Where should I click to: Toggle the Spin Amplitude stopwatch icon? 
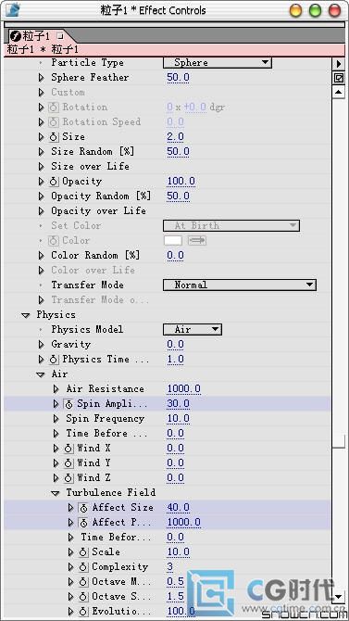pyautogui.click(x=69, y=404)
